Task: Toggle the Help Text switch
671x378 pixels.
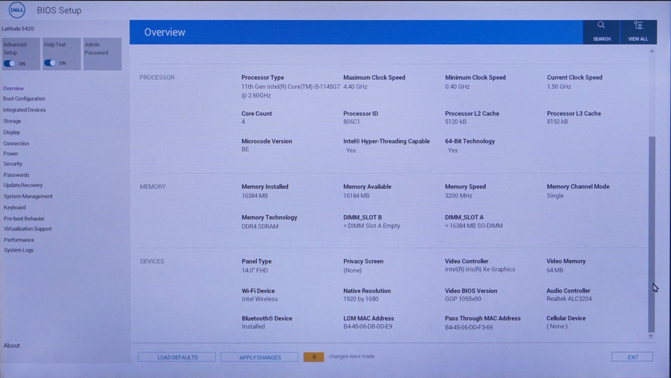Action: coord(50,63)
